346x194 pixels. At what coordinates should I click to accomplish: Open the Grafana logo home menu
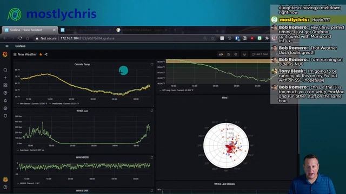point(5,54)
